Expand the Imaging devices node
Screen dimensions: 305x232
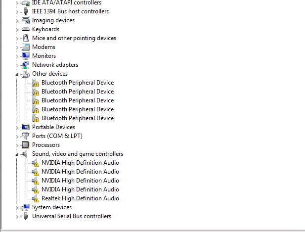point(17,21)
